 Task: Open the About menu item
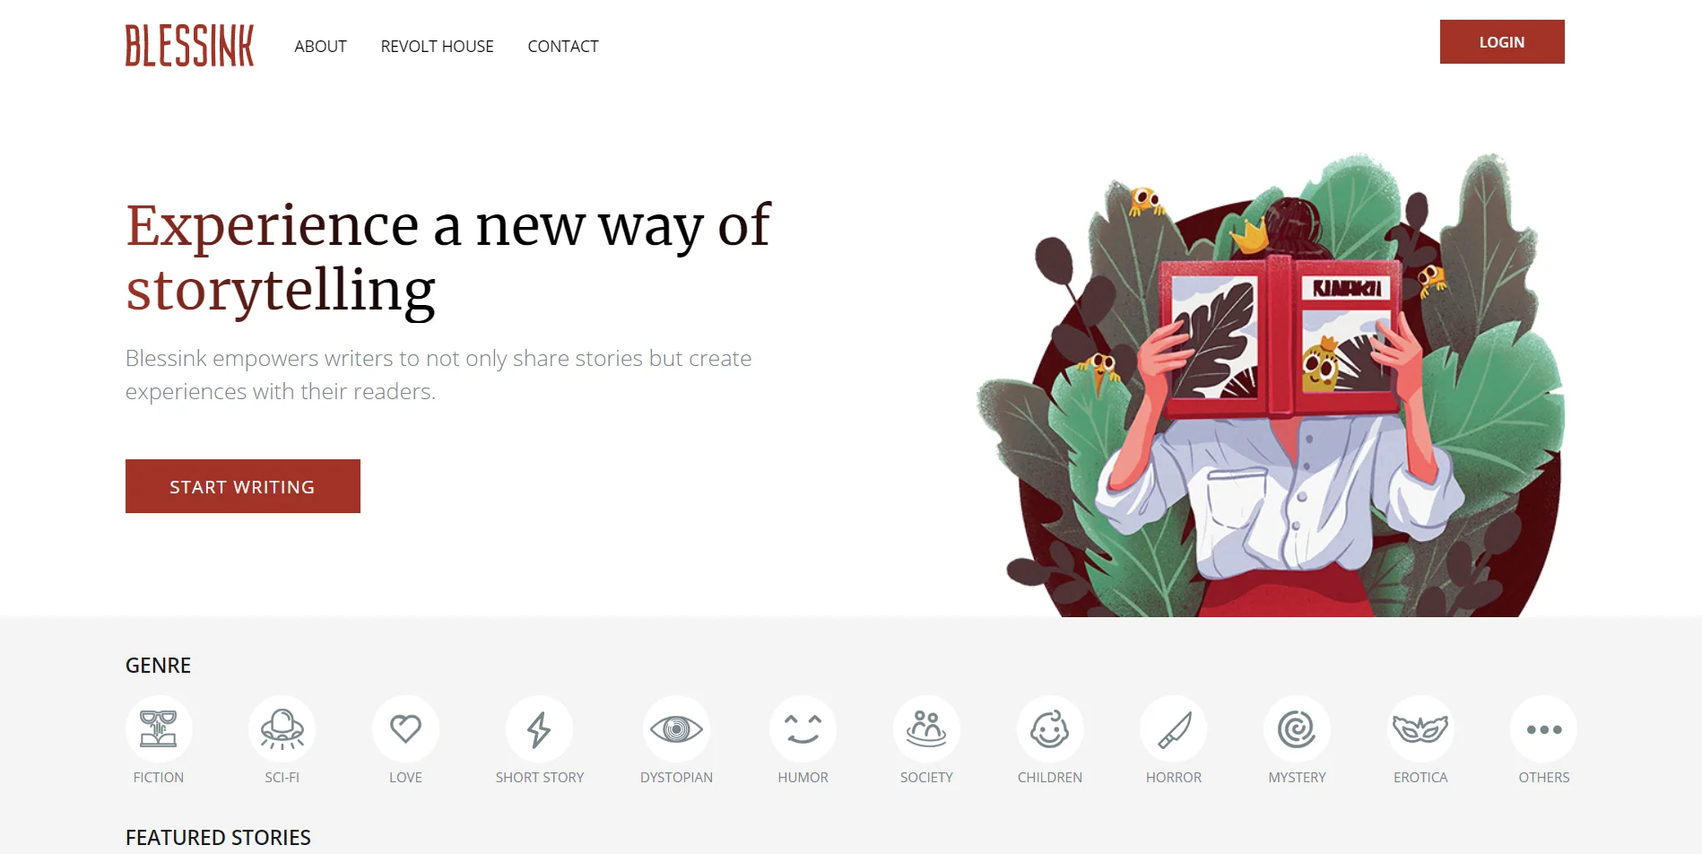[320, 47]
